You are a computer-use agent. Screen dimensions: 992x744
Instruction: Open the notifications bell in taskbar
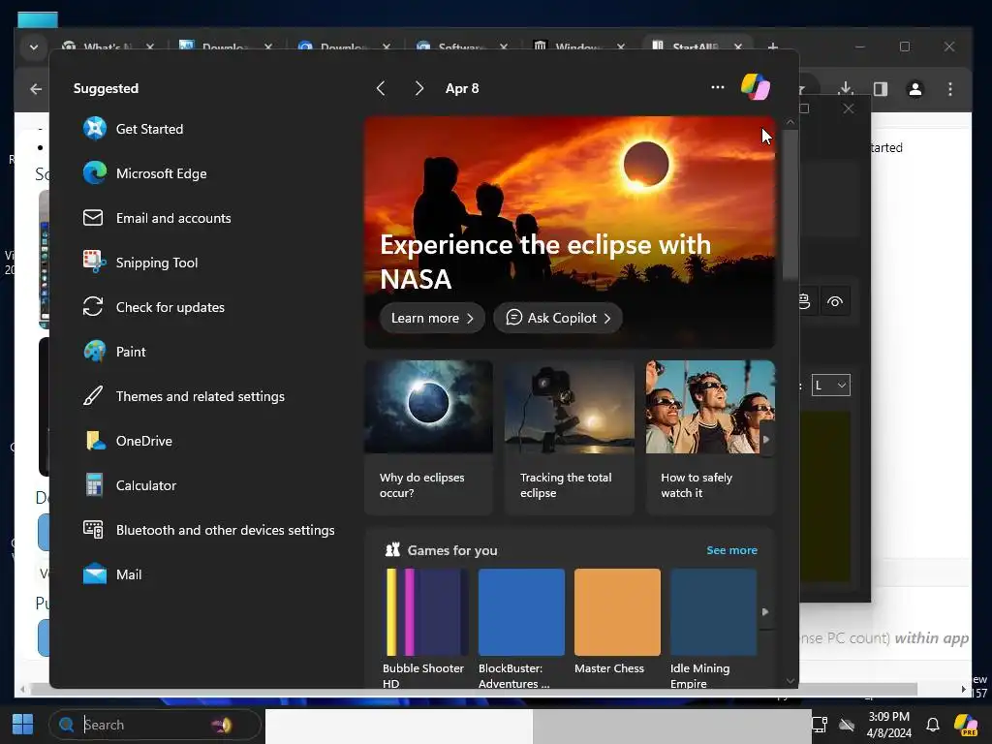point(933,725)
